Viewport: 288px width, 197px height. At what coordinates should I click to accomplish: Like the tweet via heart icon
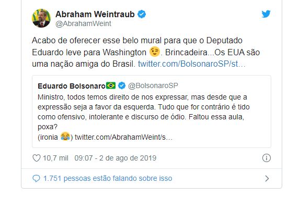37,158
